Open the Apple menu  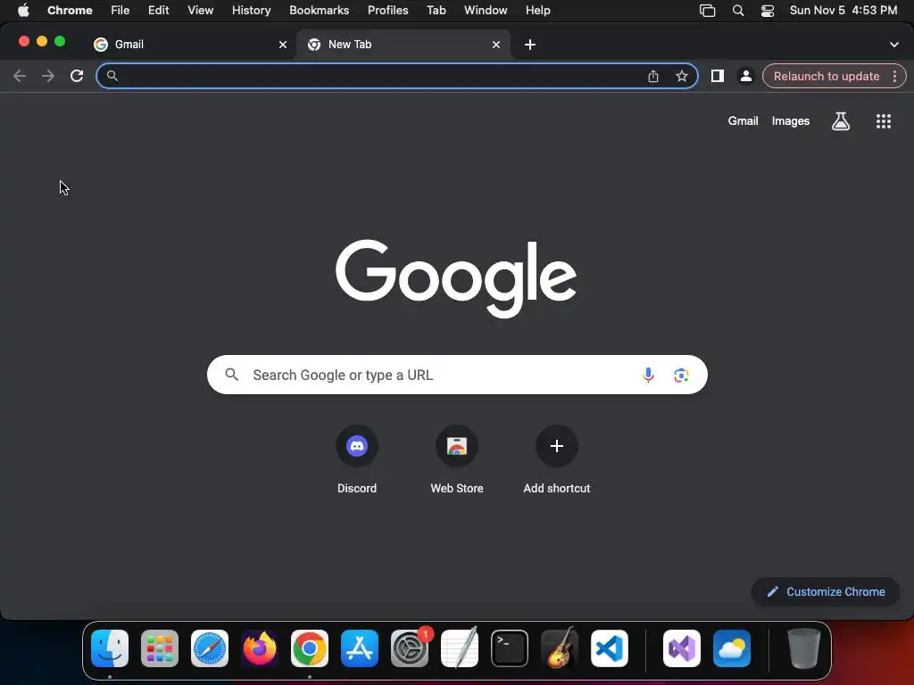23,11
